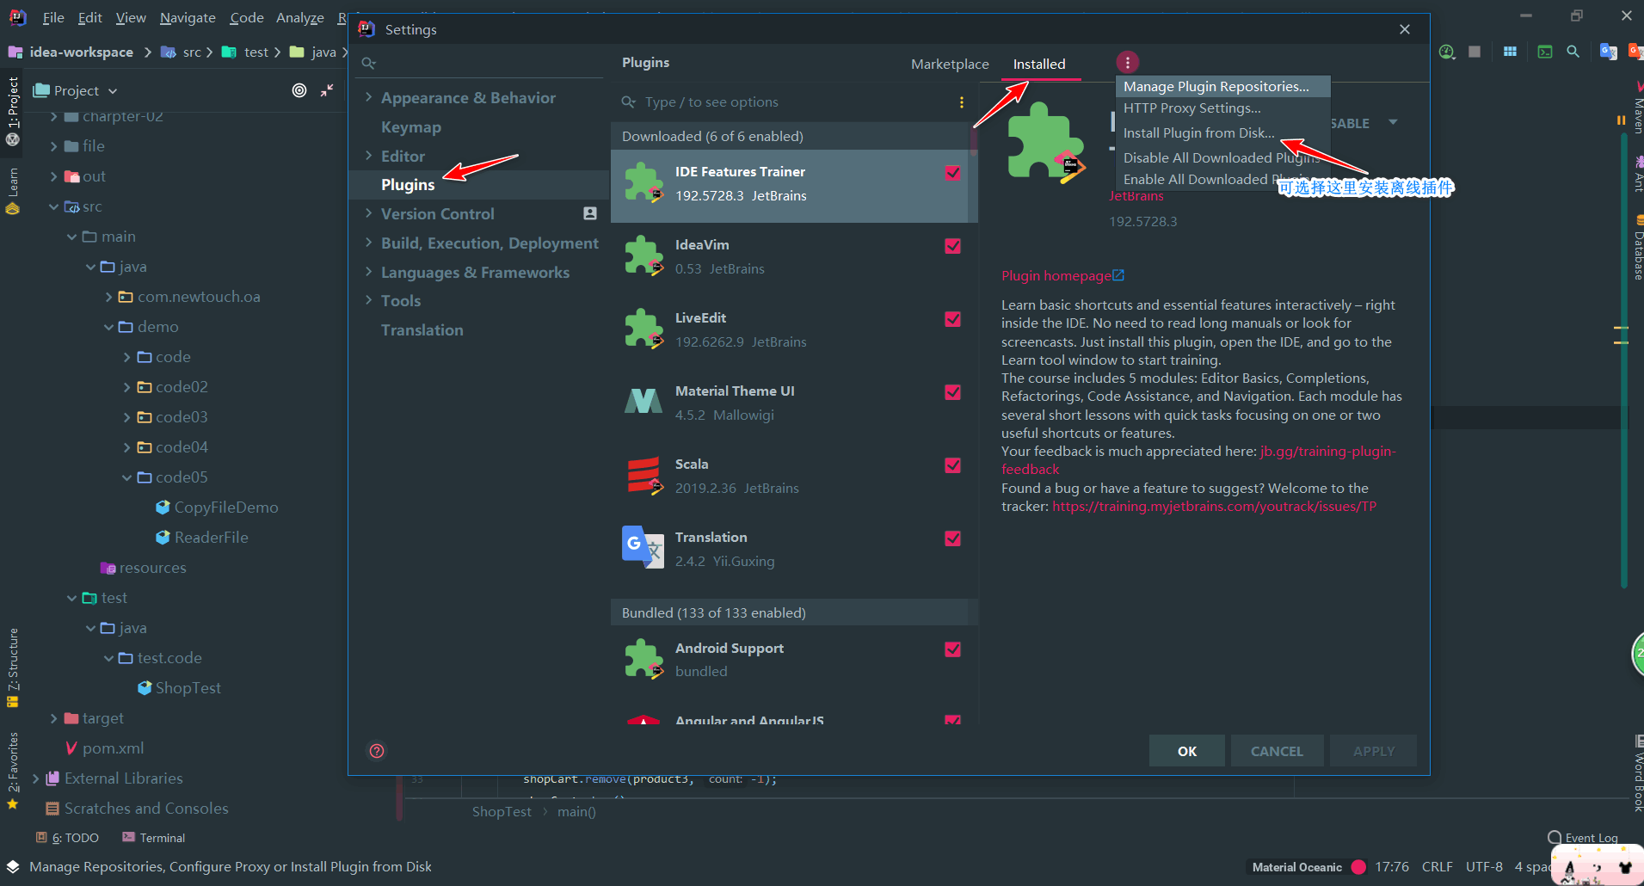Click the project structure grid icon in toolbar
Image resolution: width=1644 pixels, height=886 pixels.
(1510, 52)
